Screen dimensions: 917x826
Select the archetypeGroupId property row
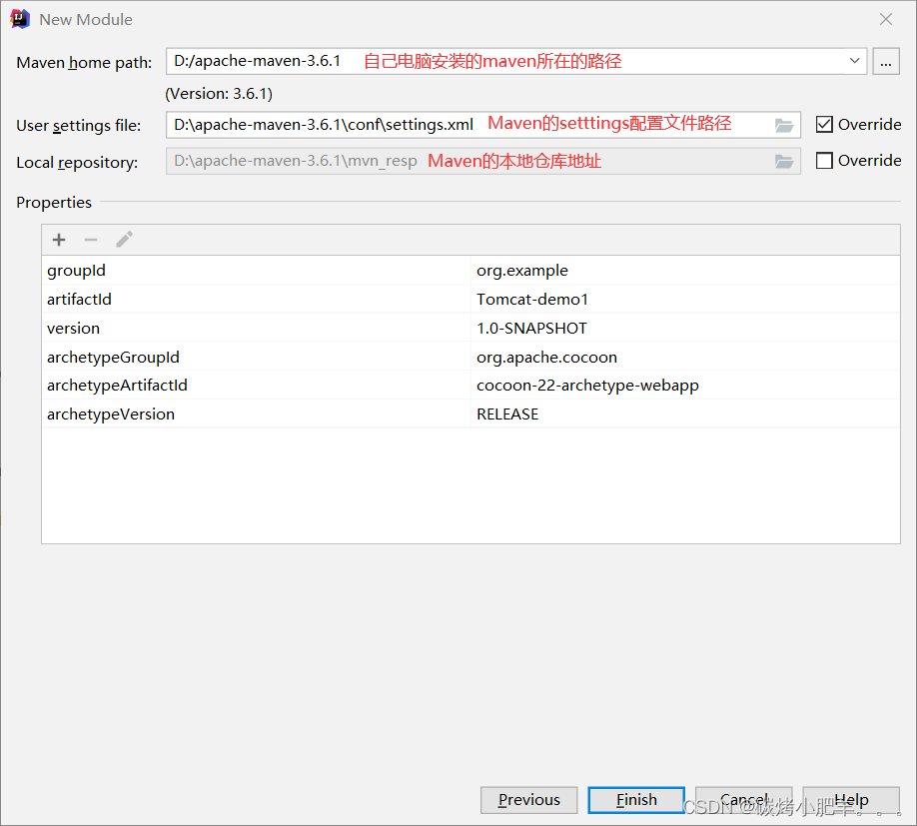pyautogui.click(x=470, y=357)
